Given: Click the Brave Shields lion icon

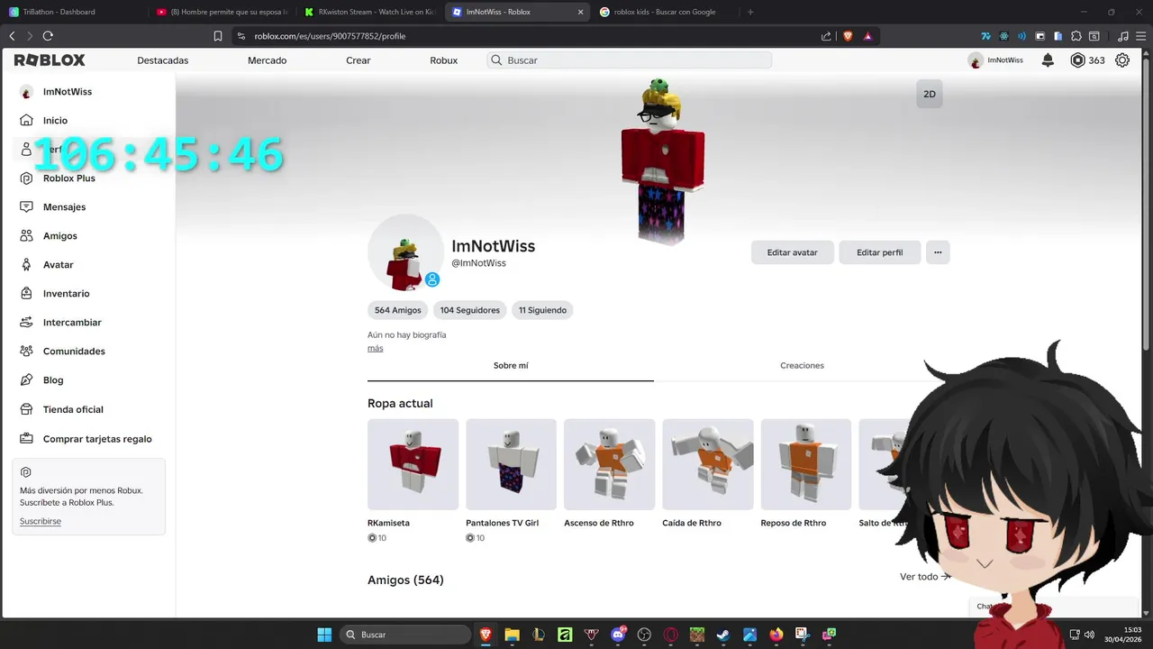Looking at the screenshot, I should pos(847,36).
